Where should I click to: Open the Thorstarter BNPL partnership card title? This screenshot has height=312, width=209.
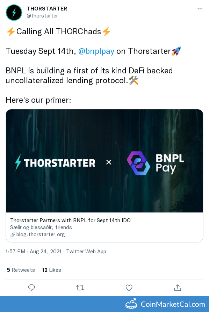70,220
